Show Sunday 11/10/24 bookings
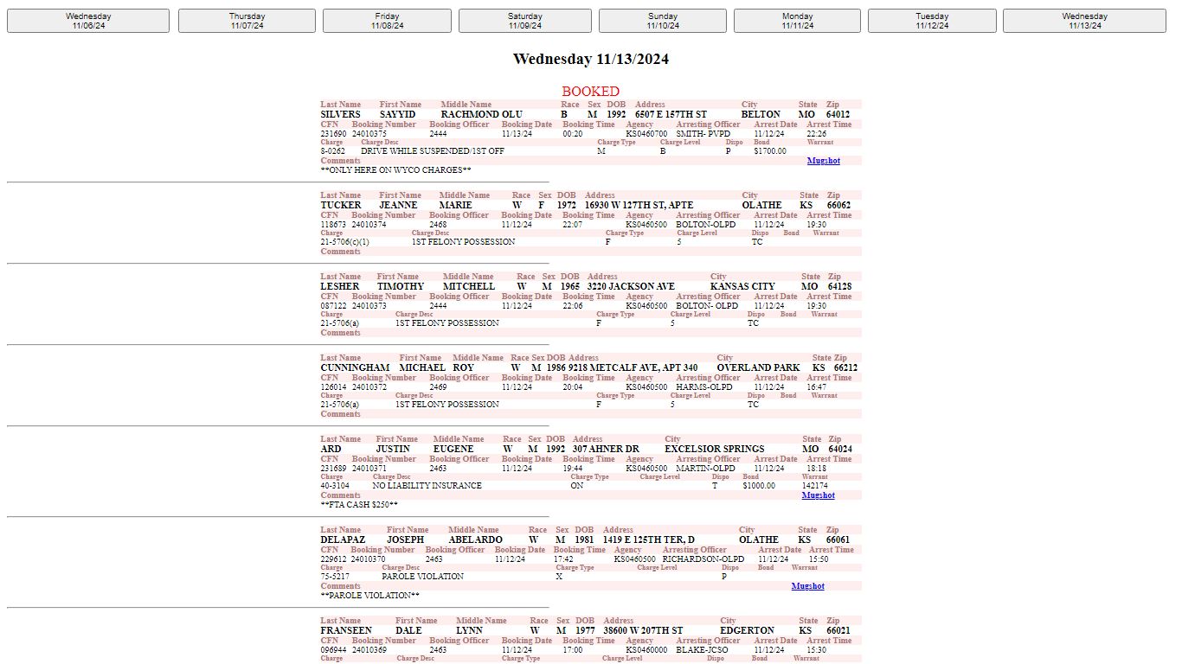 click(x=663, y=21)
